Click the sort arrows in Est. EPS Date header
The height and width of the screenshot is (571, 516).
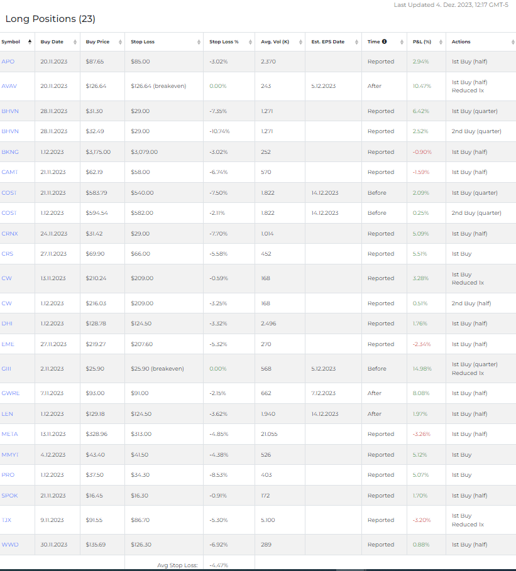pyautogui.click(x=356, y=42)
